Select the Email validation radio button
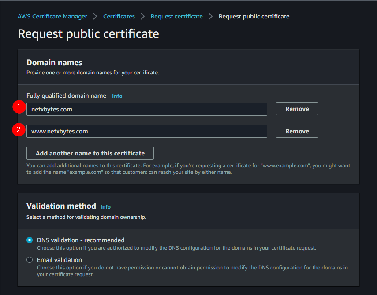Image resolution: width=377 pixels, height=295 pixels. 30,260
